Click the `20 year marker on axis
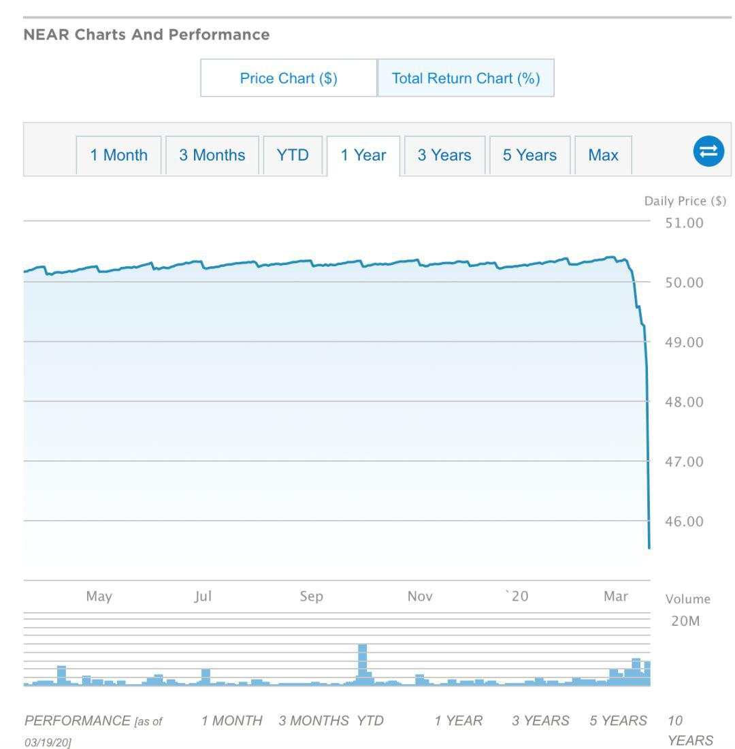The width and height of the screenshot is (735, 749). coord(517,596)
